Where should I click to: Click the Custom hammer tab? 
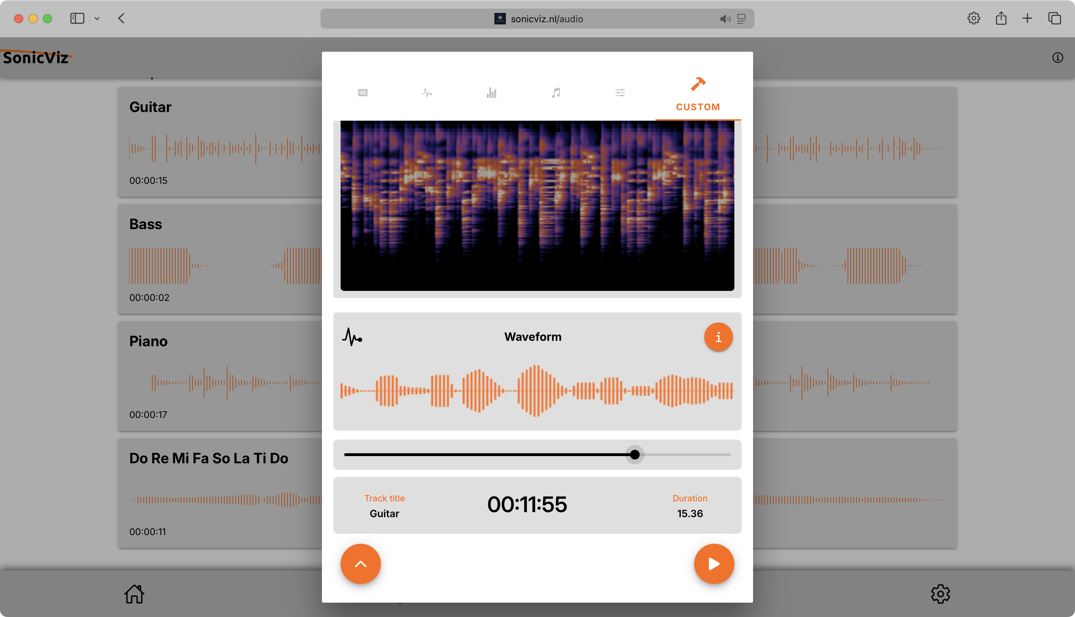coord(698,94)
